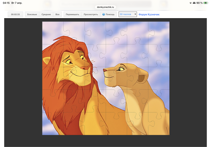
Task: Click the blue question mark Help icon
Action: click(104, 15)
